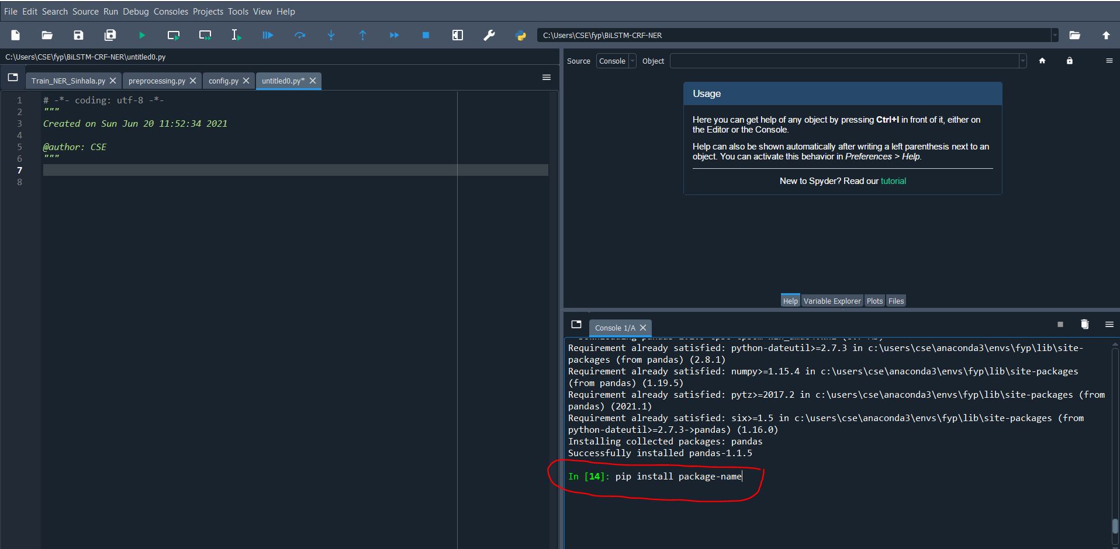This screenshot has height=549, width=1120.
Task: Open the editor pane options hamburger menu
Action: [546, 78]
